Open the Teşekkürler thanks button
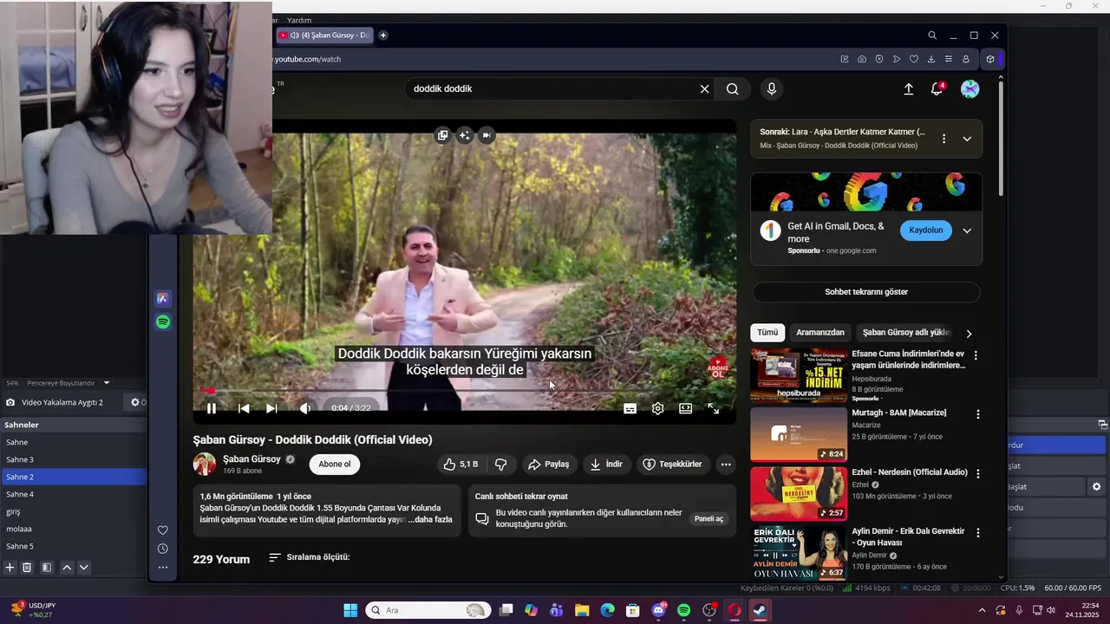 [x=672, y=465]
